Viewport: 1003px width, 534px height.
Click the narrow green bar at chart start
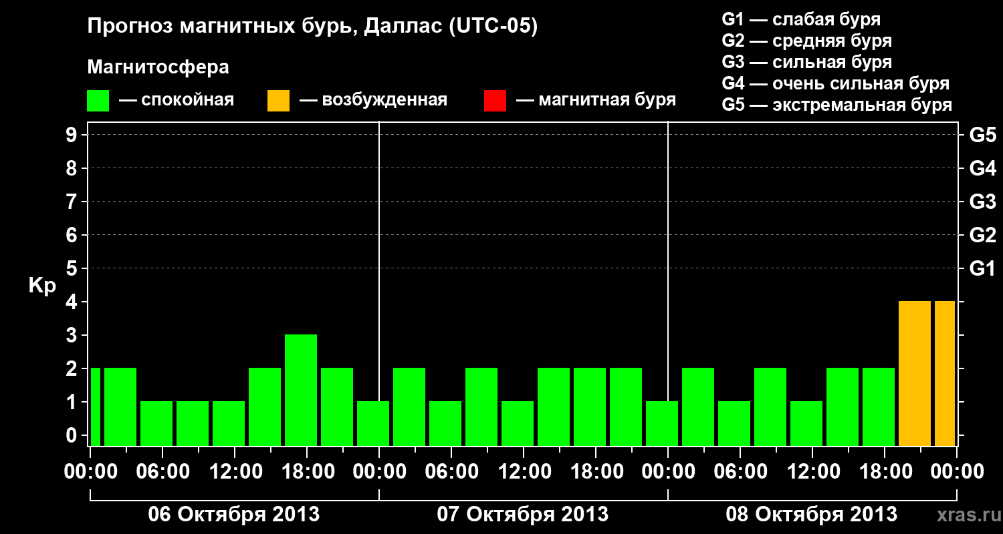96,407
